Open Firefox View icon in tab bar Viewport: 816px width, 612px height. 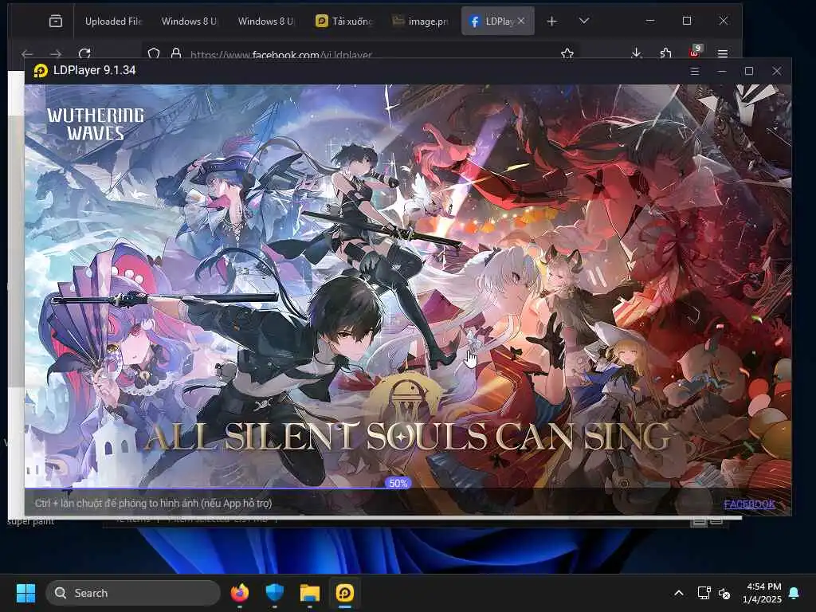tap(56, 21)
